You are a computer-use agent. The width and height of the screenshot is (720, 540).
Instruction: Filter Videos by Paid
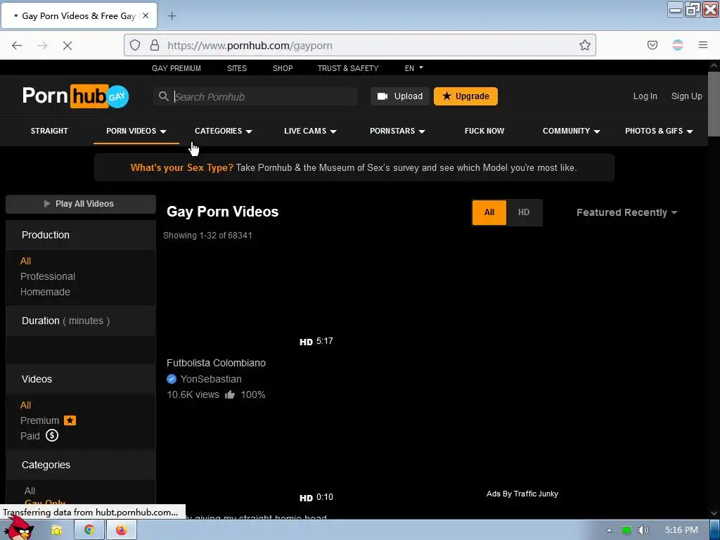pos(30,436)
